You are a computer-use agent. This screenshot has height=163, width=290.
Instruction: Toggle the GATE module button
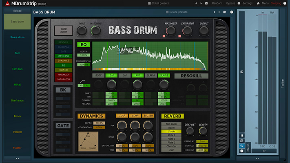(x=63, y=126)
